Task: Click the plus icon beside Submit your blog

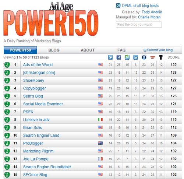Action: coord(145,50)
